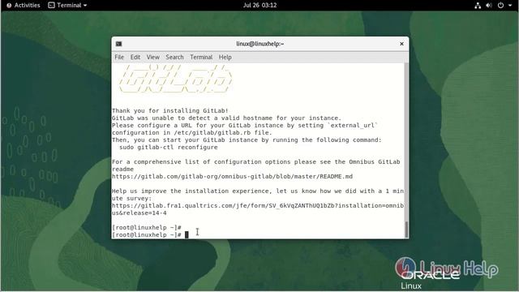Viewport: 519px width, 292px height.
Task: Click the Activities icon in top bar
Action: point(9,6)
